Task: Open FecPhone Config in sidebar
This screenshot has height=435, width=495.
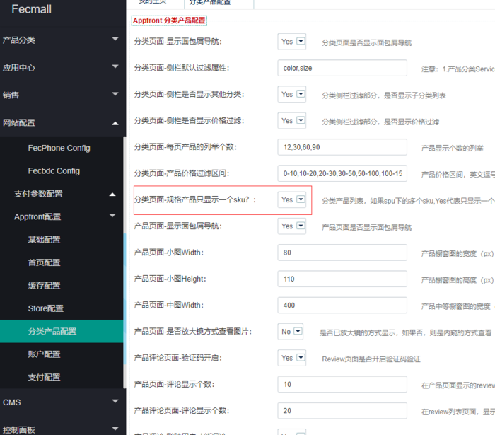Action: (59, 148)
